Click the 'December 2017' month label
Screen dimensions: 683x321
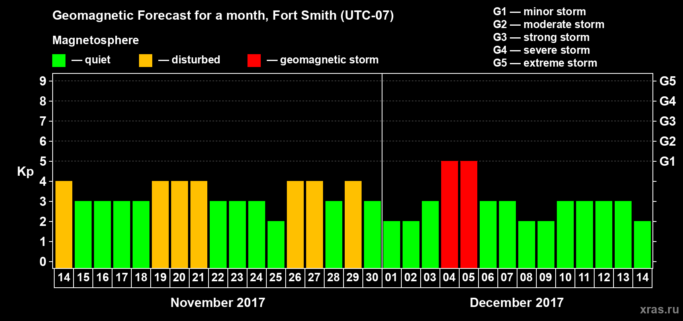pyautogui.click(x=517, y=303)
